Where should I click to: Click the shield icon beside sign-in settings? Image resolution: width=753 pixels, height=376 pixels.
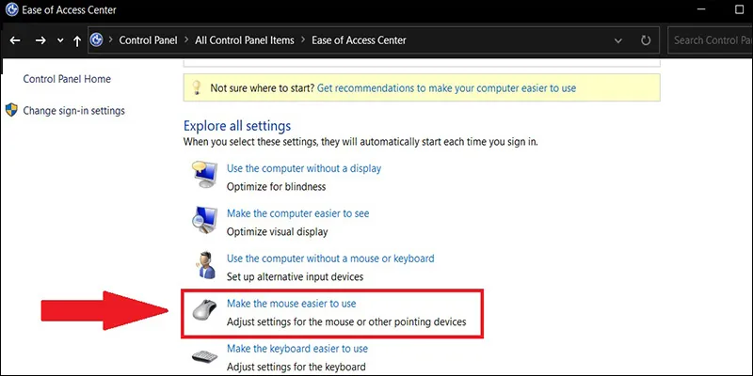tap(11, 110)
